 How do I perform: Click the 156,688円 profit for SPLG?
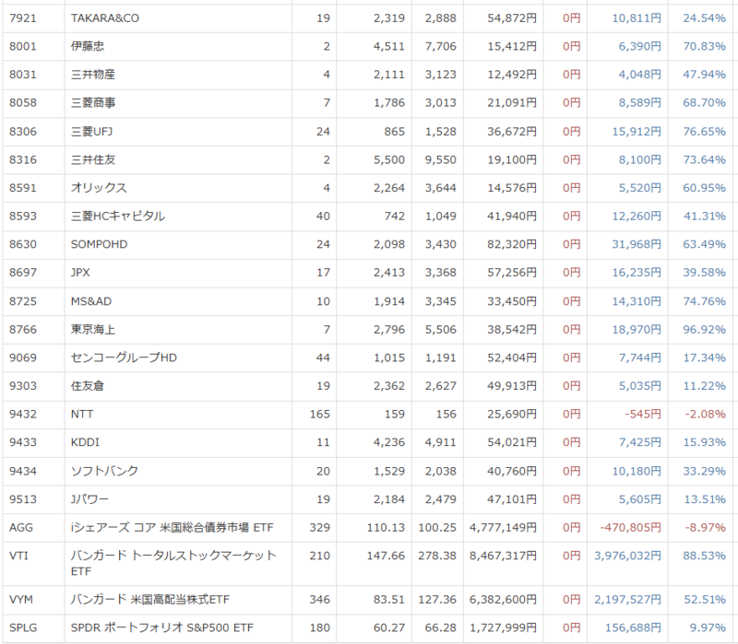(x=634, y=628)
